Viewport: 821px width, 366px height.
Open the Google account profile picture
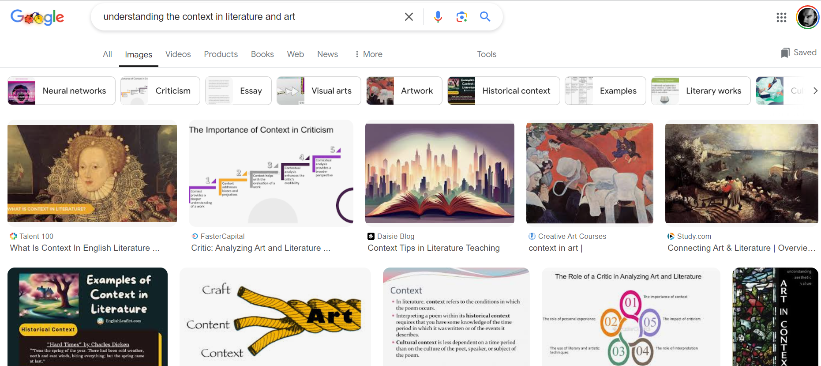(x=807, y=17)
